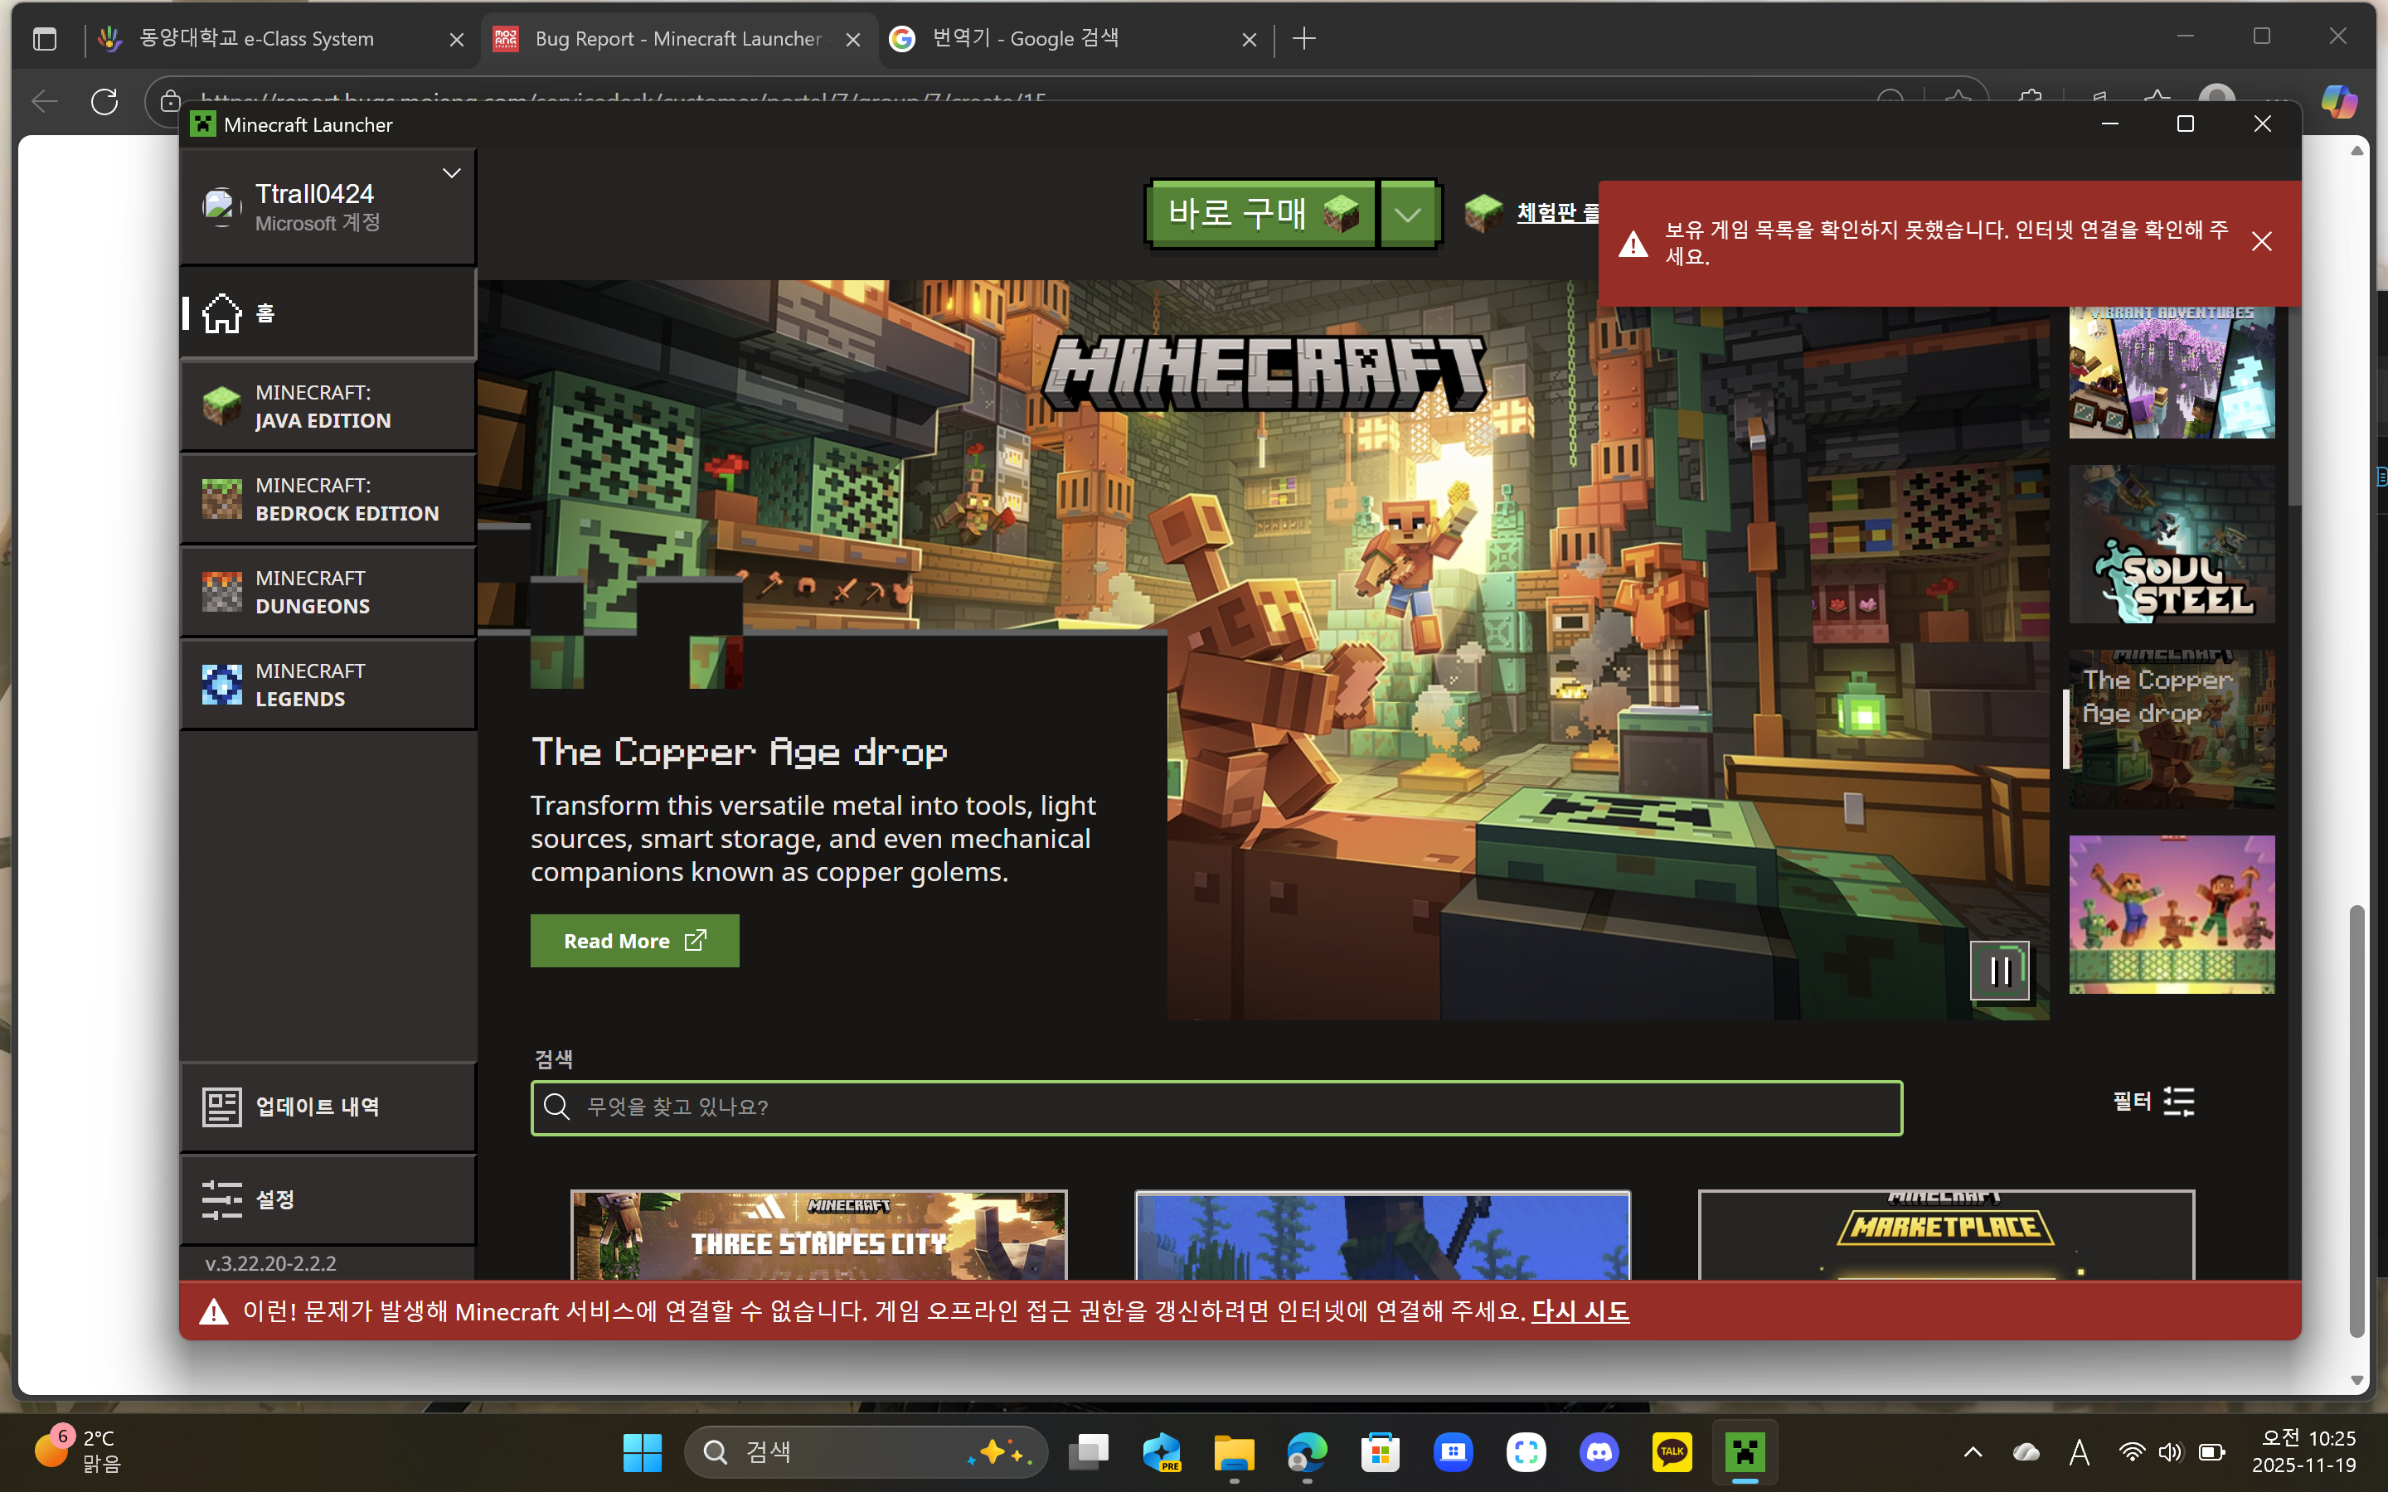This screenshot has width=2388, height=1492.
Task: Select Minecraft: Java Edition in sidebar
Action: click(326, 406)
